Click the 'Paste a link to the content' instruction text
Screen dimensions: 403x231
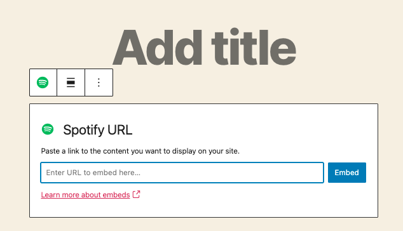tap(140, 151)
